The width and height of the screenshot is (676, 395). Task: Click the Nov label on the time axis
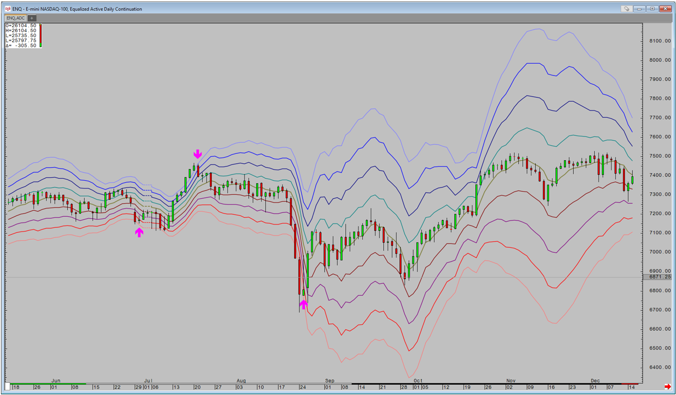510,380
